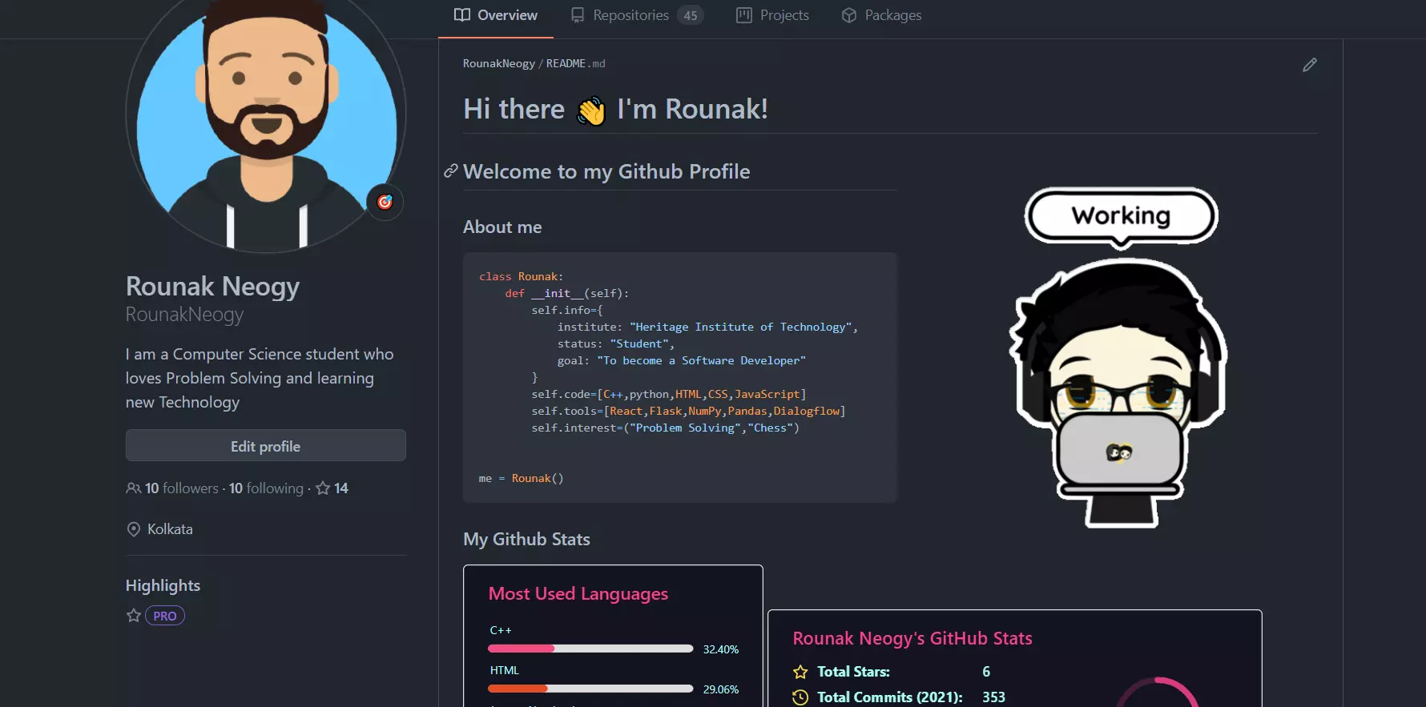Click the 32.40% percentage value

pyautogui.click(x=721, y=649)
